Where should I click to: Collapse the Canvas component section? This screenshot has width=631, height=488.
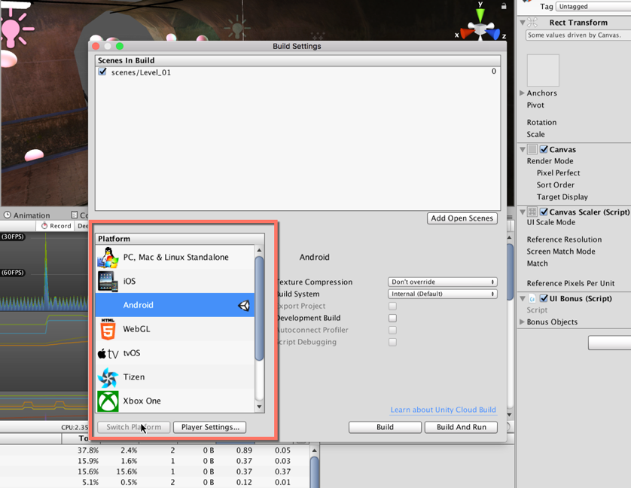pos(523,149)
